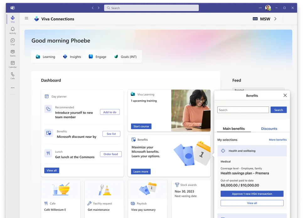Open the Learning app shortcut
The width and height of the screenshot is (303, 218).
click(45, 57)
